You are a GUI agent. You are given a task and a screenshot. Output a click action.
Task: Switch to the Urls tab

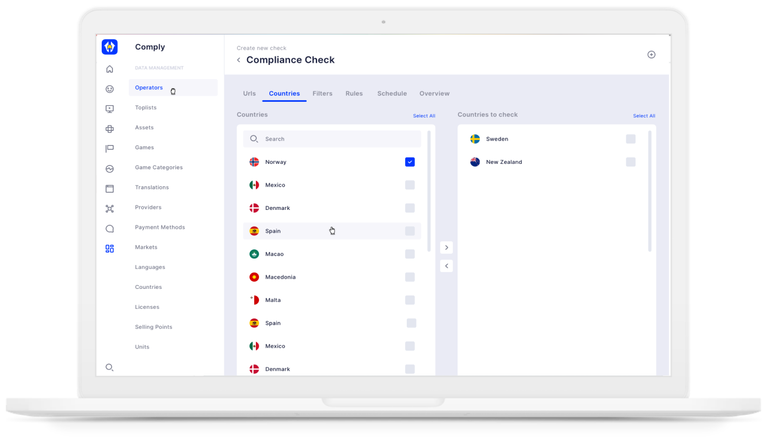249,94
